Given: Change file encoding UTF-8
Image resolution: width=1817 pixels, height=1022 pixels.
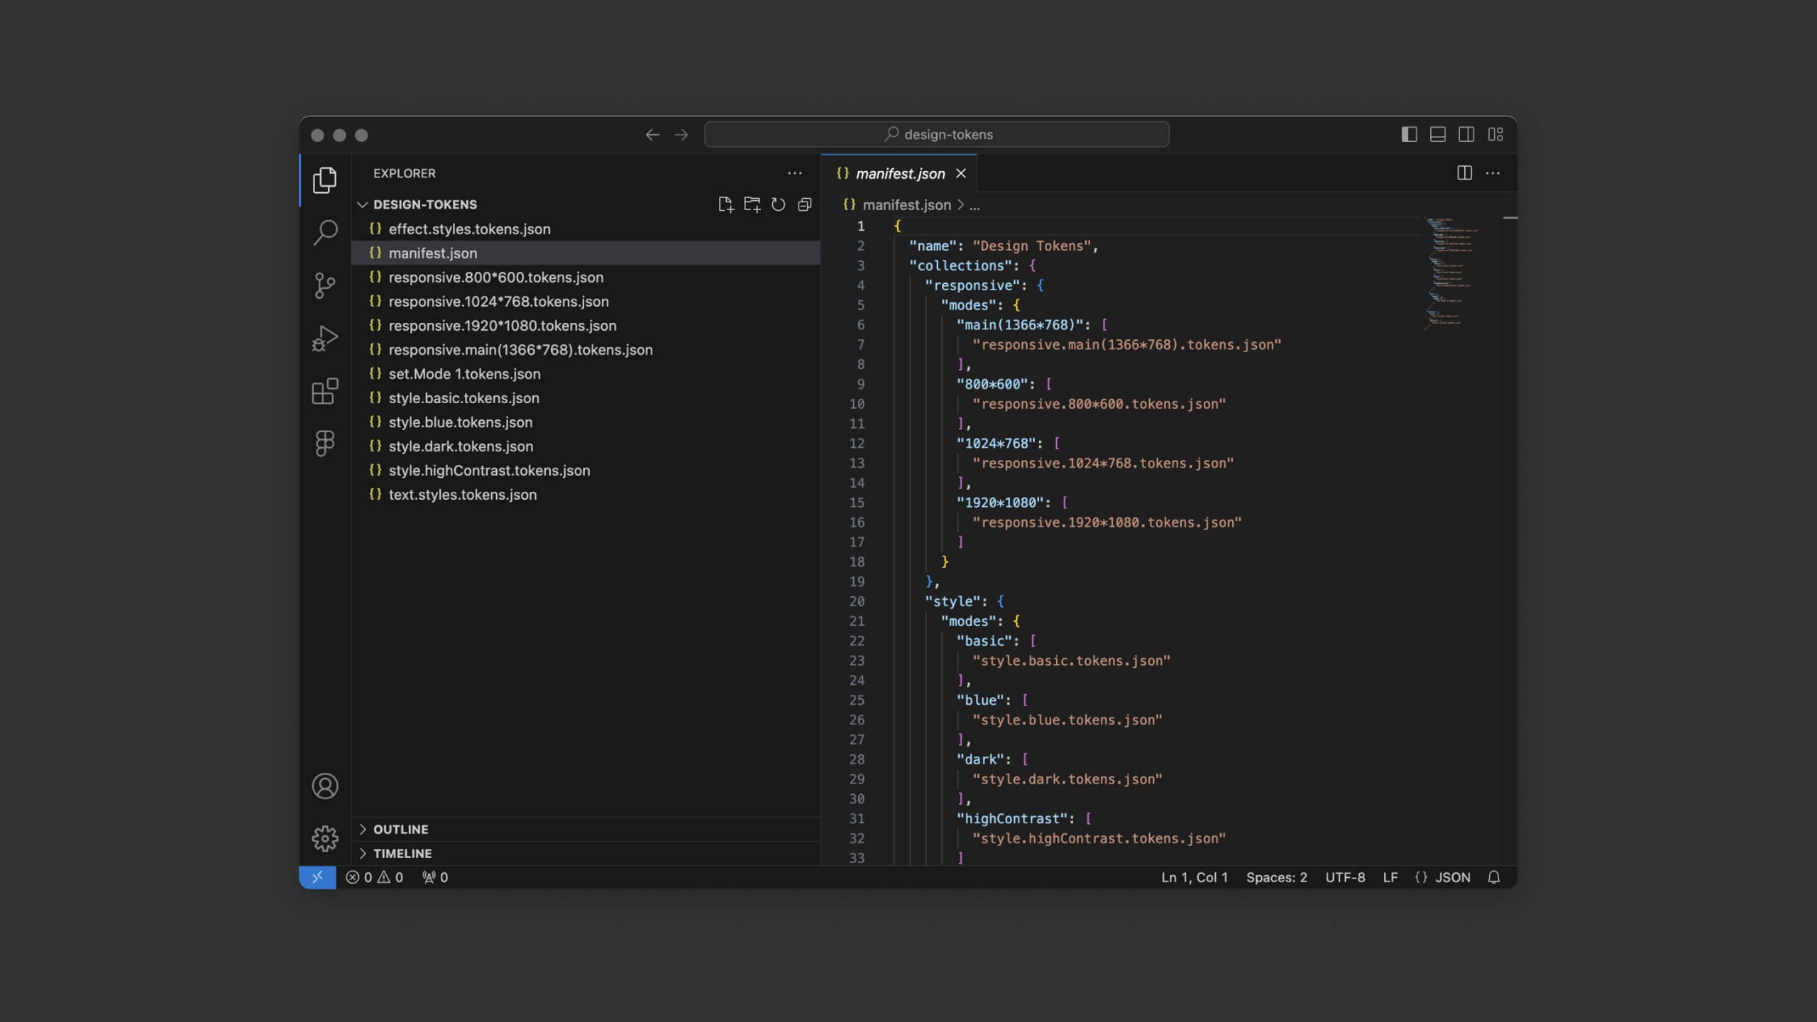Looking at the screenshot, I should coord(1345,877).
